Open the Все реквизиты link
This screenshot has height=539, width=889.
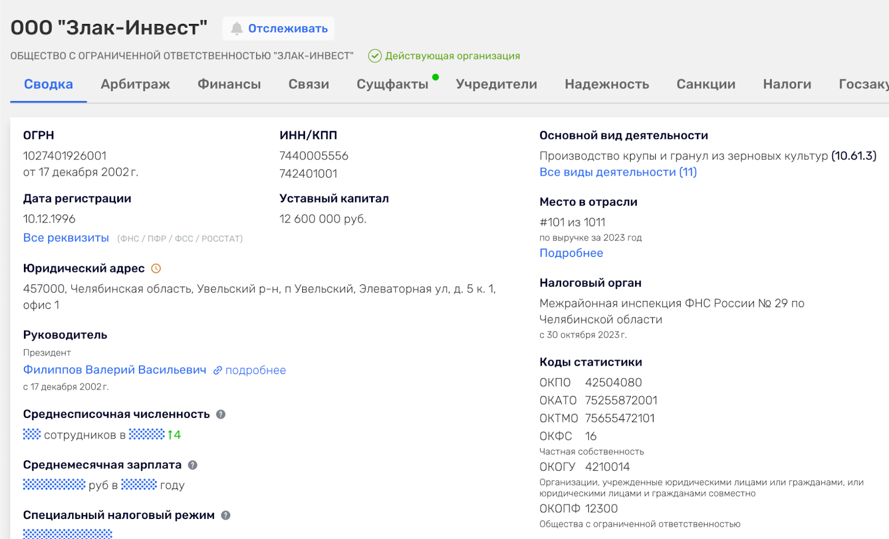[66, 238]
